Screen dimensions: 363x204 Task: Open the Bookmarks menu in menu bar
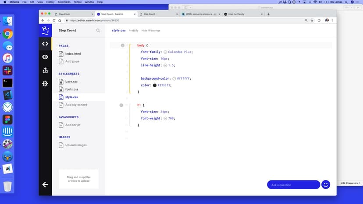tap(64, 2)
